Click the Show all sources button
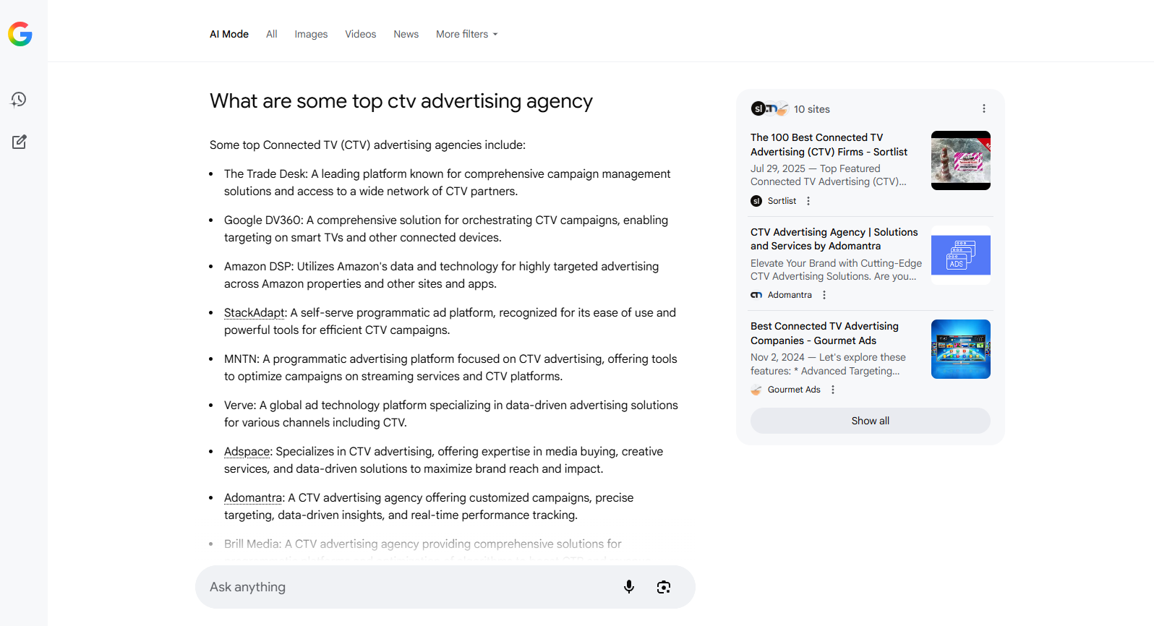The width and height of the screenshot is (1154, 626). (x=871, y=421)
